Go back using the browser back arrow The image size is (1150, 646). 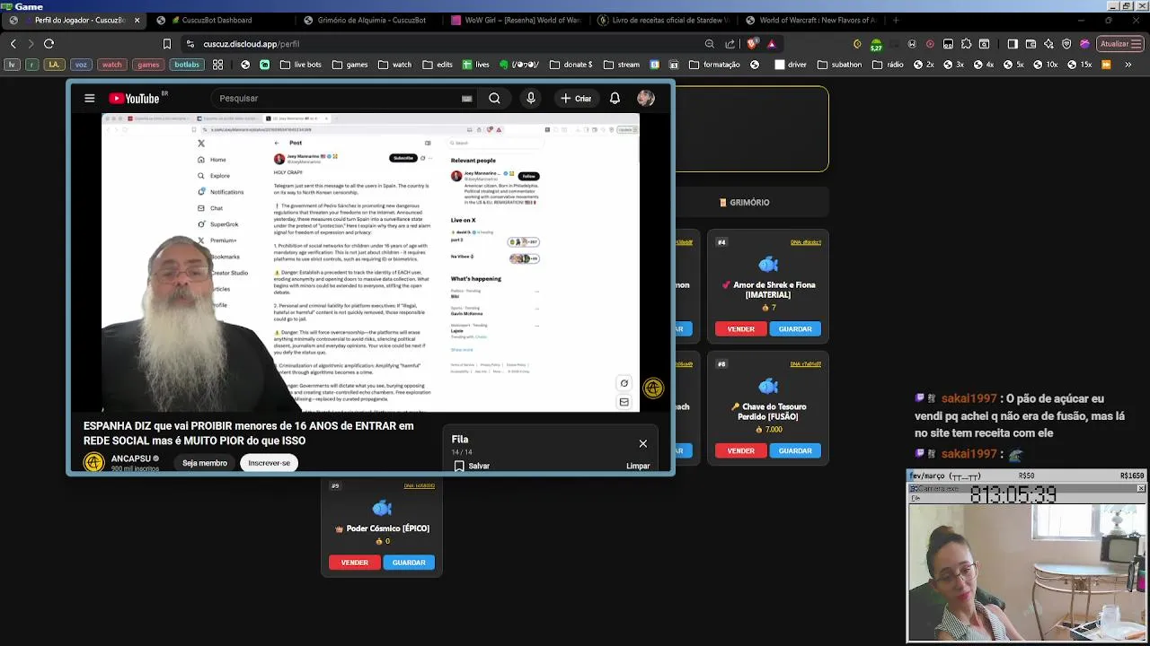tap(13, 43)
